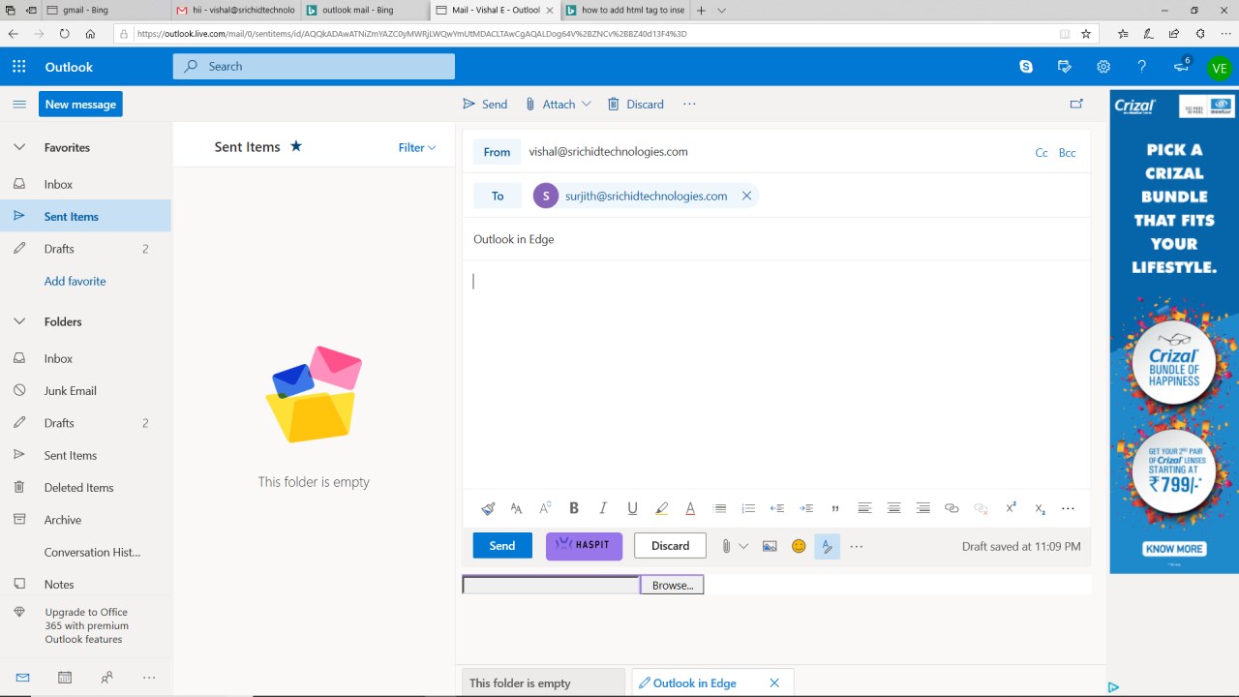Show Bcc field
This screenshot has height=697, width=1239.
click(x=1067, y=153)
